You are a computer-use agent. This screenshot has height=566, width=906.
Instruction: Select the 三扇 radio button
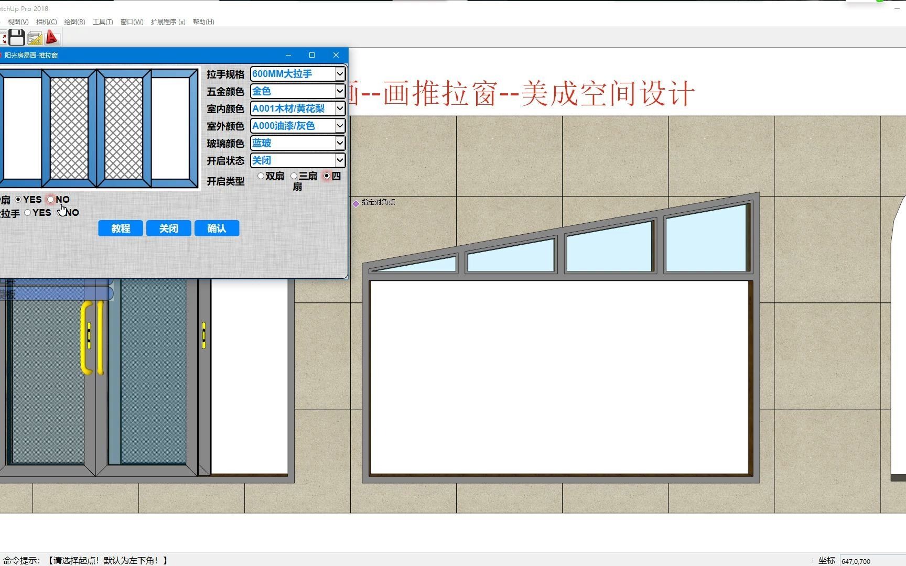(294, 176)
